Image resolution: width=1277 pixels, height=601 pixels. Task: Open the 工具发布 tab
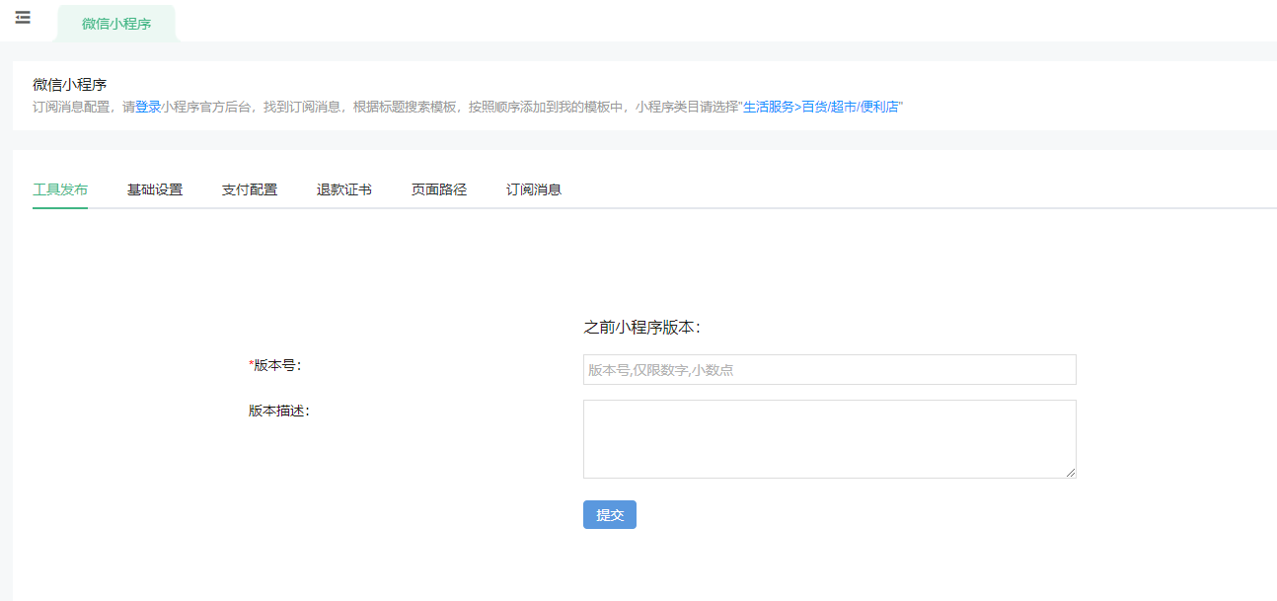tap(60, 189)
